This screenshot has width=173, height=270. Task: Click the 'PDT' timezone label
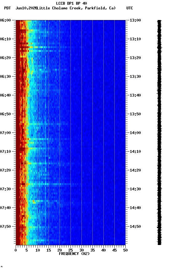[x=8, y=8]
